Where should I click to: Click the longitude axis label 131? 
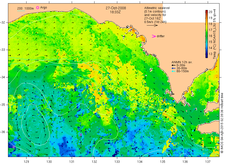pos(72,162)
